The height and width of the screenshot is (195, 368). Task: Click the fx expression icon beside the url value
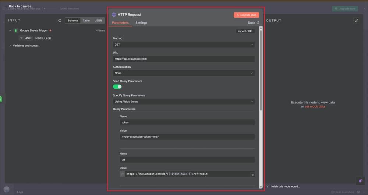click(123, 174)
